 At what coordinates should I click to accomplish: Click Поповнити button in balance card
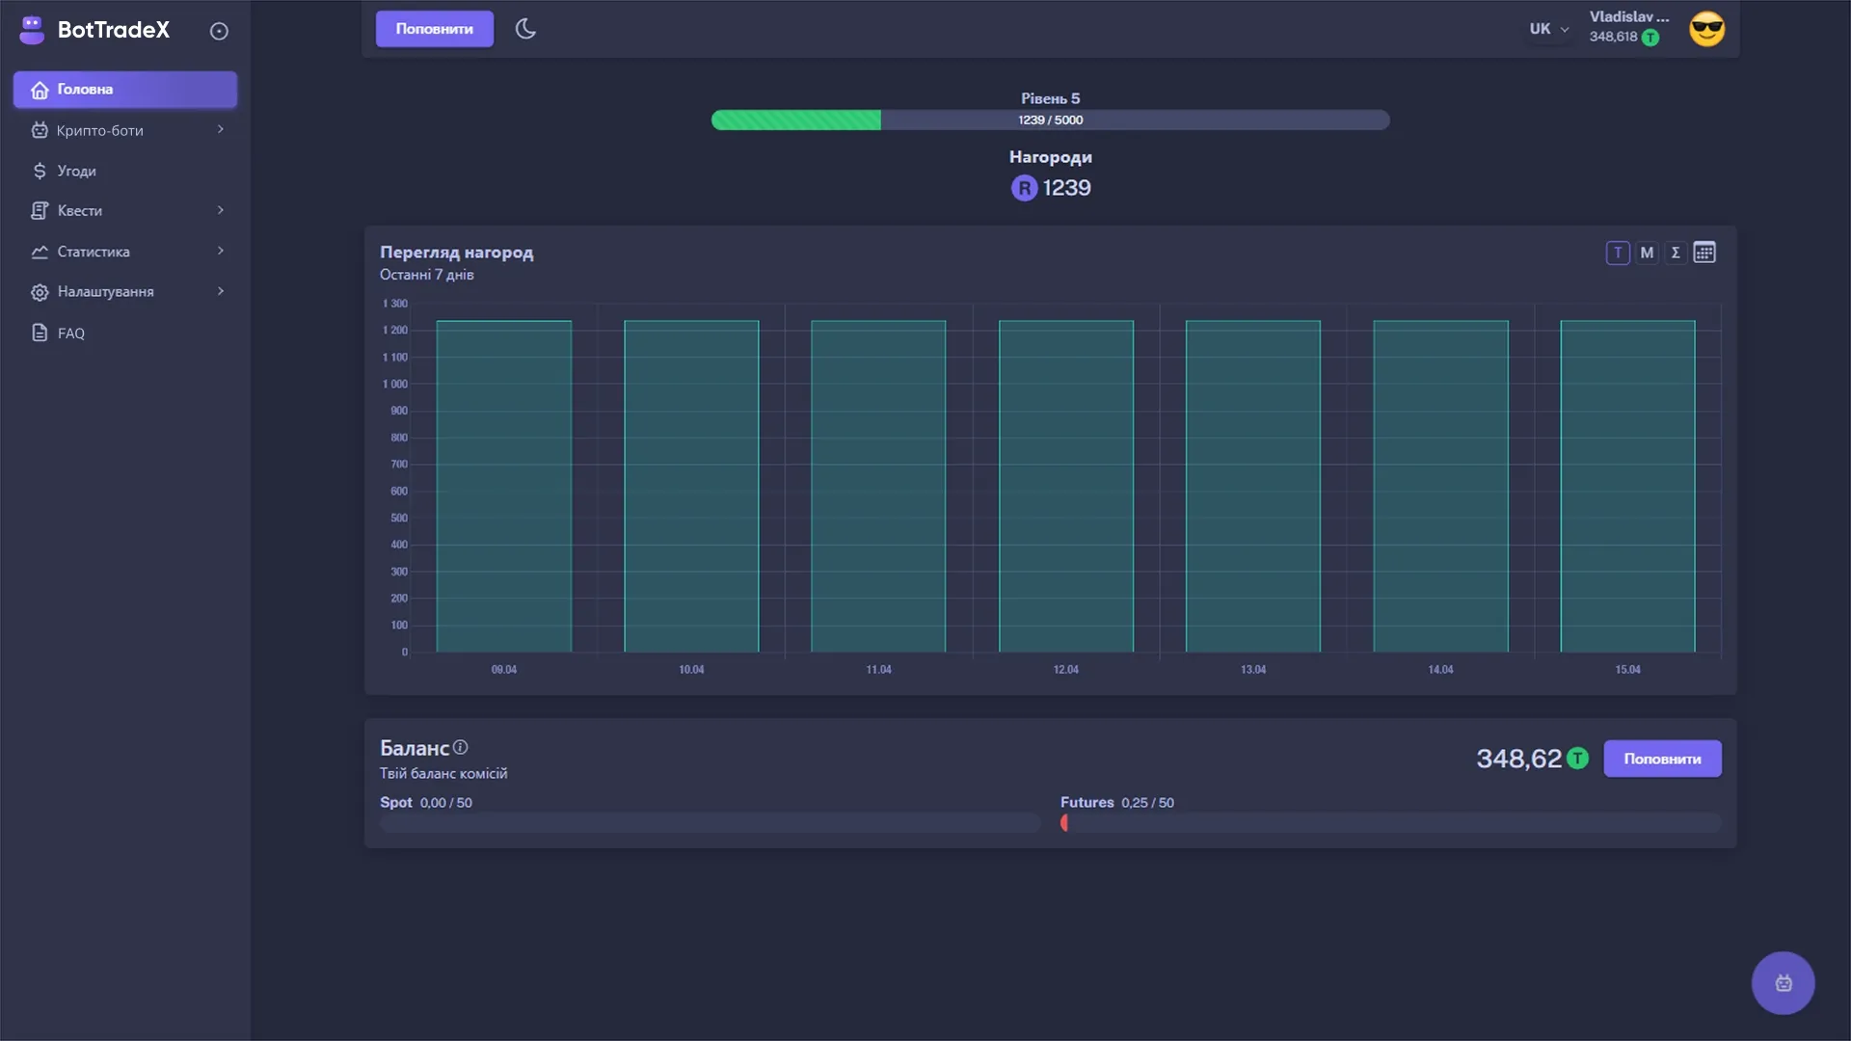tap(1662, 759)
